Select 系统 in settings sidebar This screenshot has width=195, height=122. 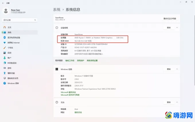click(20, 32)
